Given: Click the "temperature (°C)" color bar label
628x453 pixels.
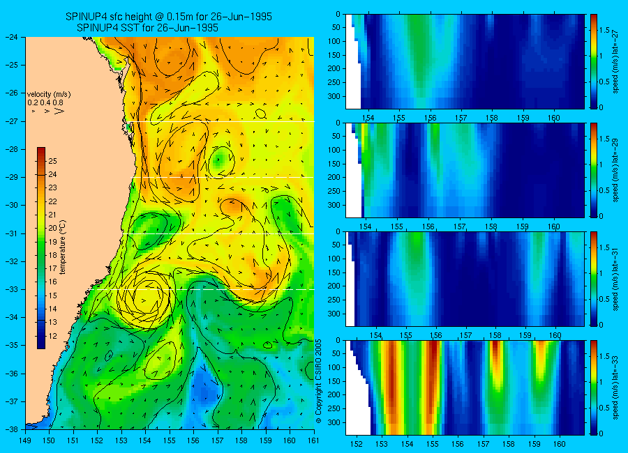Looking at the screenshot, I should coord(63,247).
